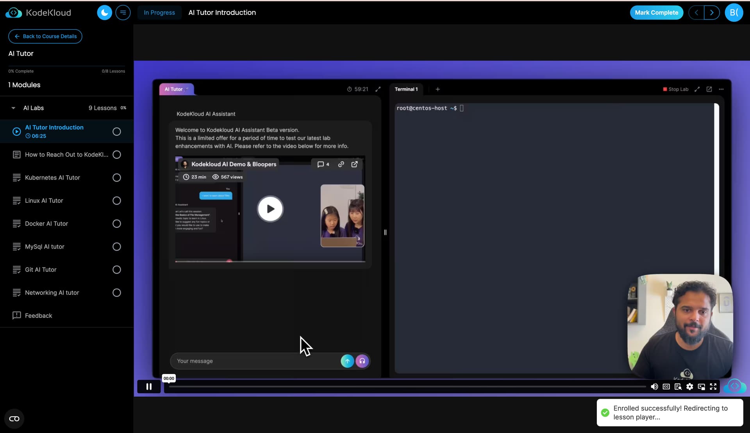Viewport: 750px width, 433px height.
Task: Open terminal more options ellipsis
Action: (x=721, y=89)
